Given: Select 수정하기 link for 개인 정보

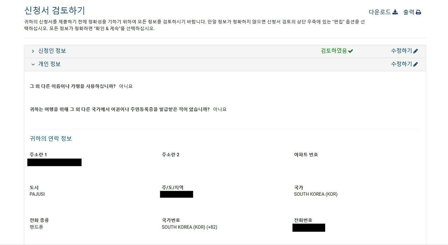Looking at the screenshot, I should pyautogui.click(x=402, y=64).
